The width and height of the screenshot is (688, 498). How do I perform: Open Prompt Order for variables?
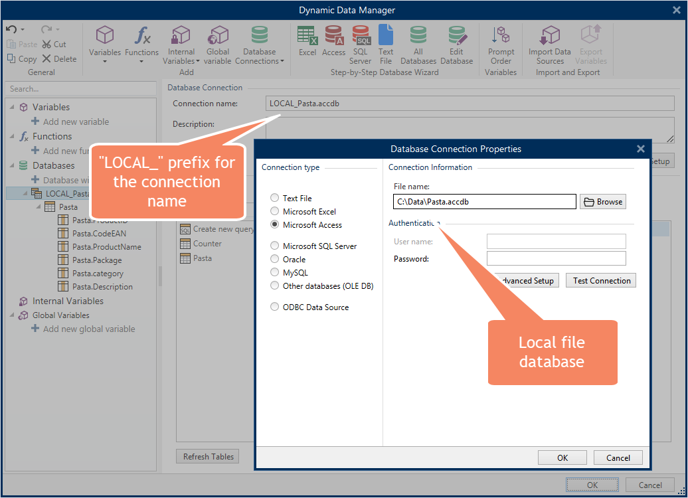click(x=501, y=45)
